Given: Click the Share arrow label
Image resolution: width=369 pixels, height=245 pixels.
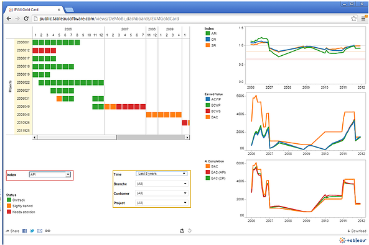Looking at the screenshot, I should [x=12, y=231].
